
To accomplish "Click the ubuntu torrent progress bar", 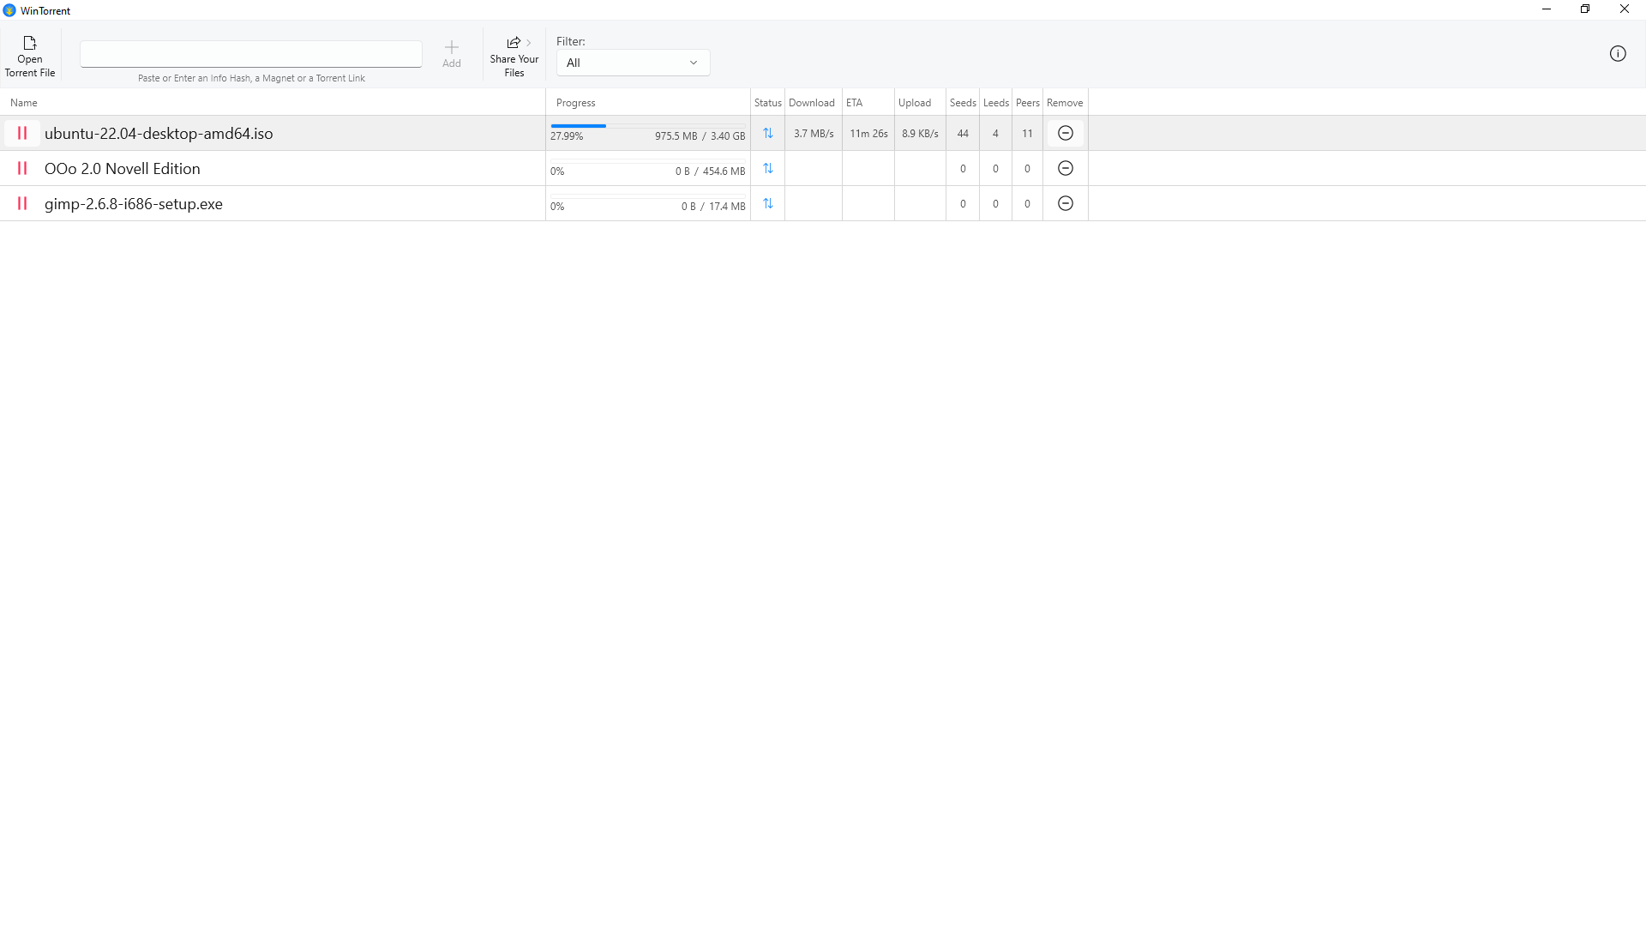I will point(647,126).
